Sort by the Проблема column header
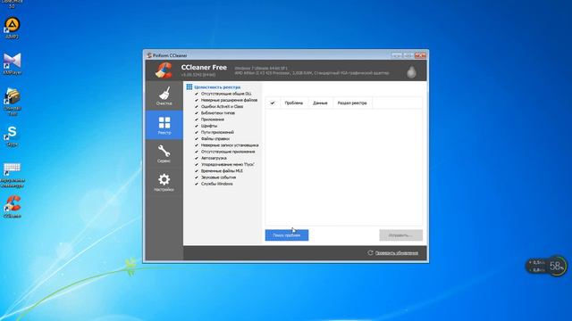The width and height of the screenshot is (572, 321). tap(294, 103)
